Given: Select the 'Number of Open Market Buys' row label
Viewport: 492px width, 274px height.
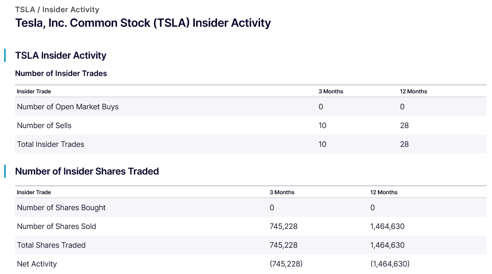Looking at the screenshot, I should [68, 107].
